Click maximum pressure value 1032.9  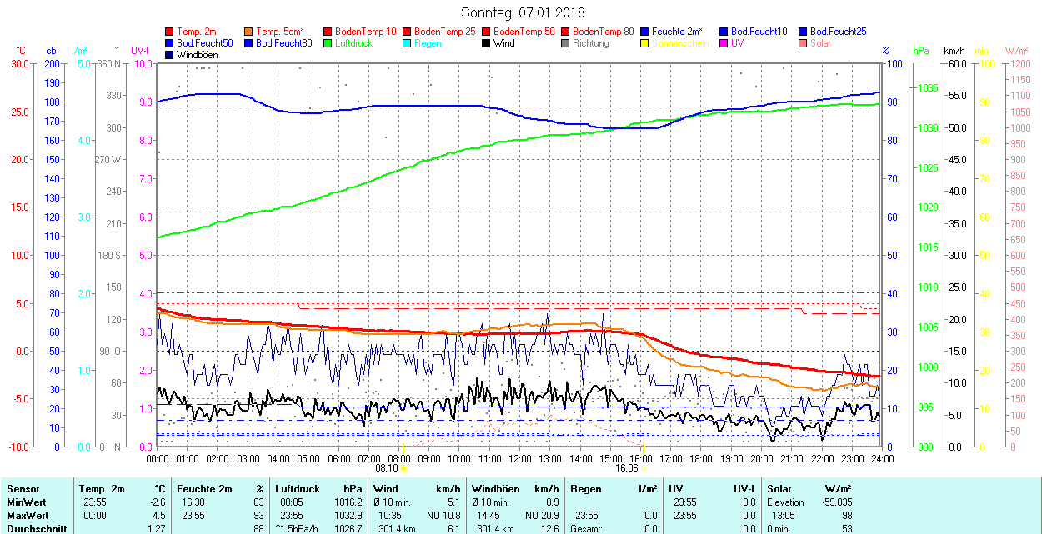point(348,516)
